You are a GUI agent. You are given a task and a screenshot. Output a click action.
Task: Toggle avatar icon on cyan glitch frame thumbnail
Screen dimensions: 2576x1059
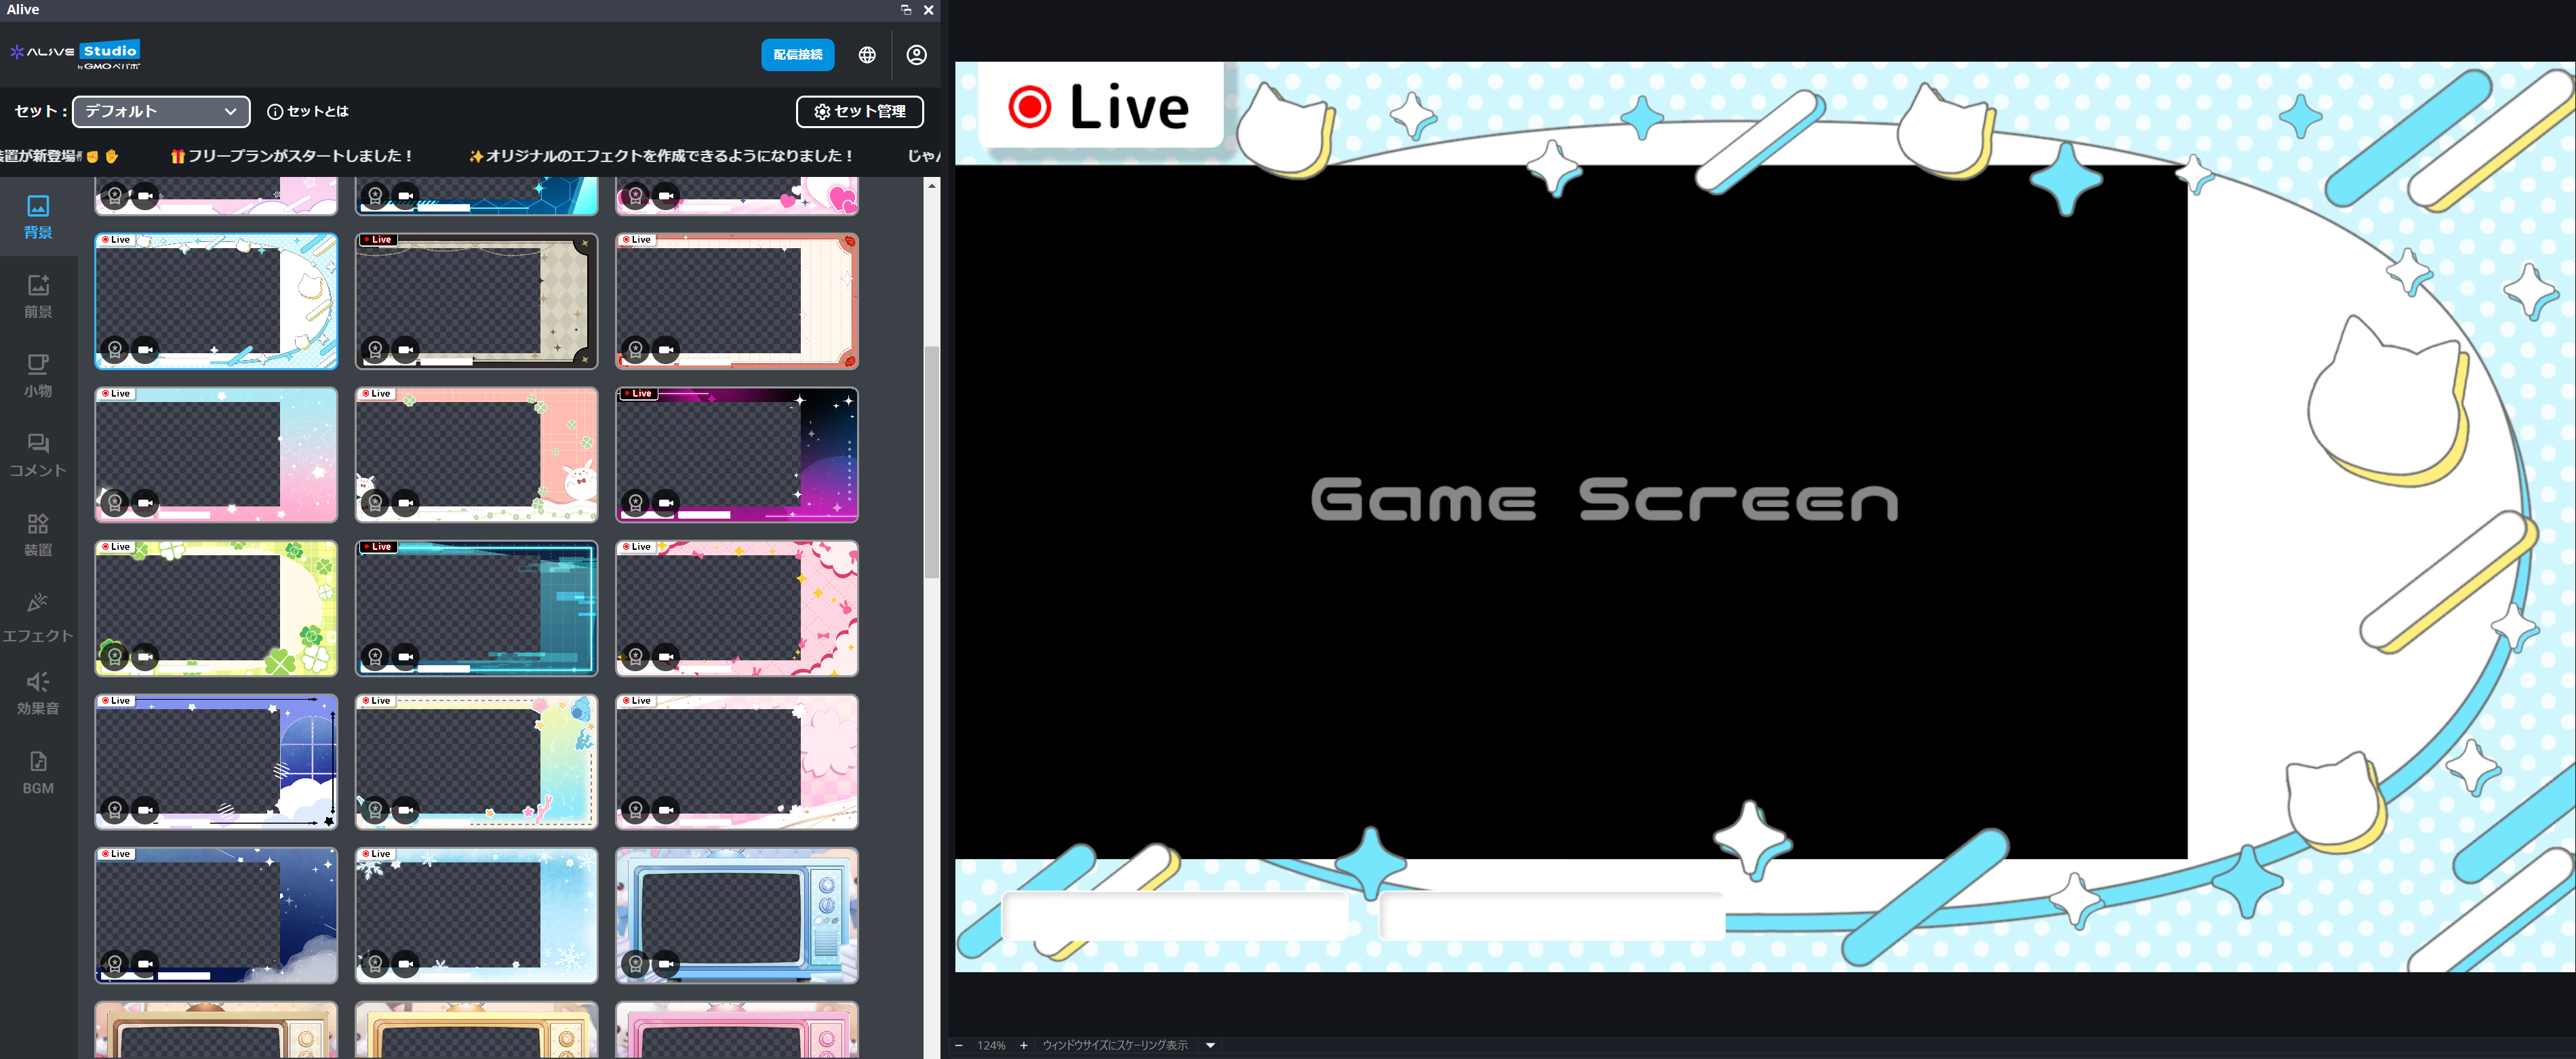pos(375,657)
